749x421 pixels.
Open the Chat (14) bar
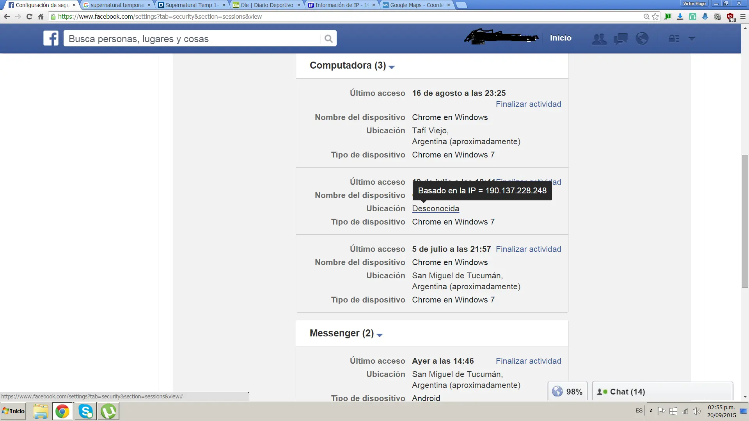click(x=662, y=391)
